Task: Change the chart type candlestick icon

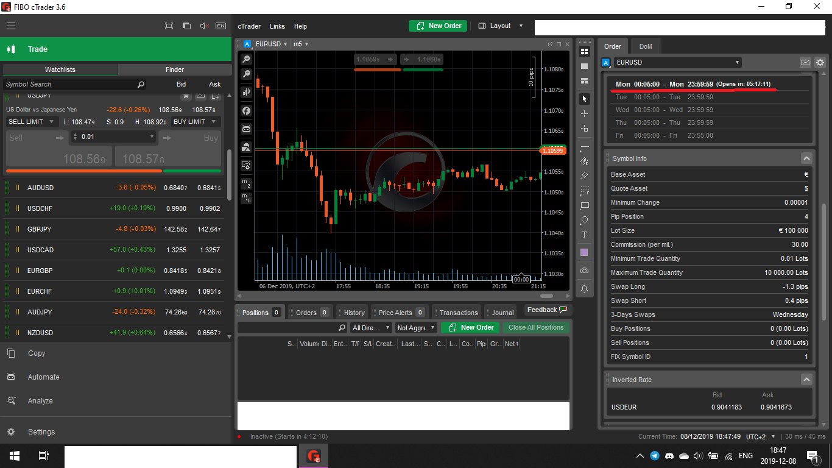Action: [x=246, y=93]
